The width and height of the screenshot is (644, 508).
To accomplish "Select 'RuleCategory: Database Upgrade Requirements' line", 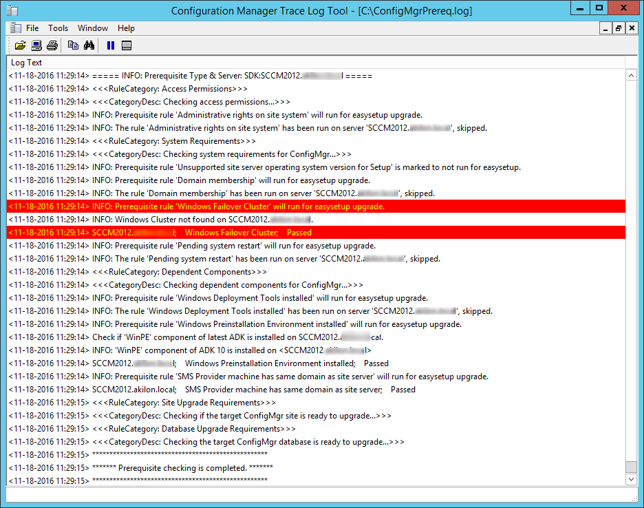I will [x=316, y=429].
